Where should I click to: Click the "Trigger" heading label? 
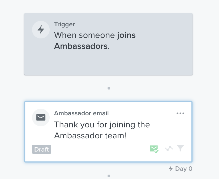tap(64, 24)
